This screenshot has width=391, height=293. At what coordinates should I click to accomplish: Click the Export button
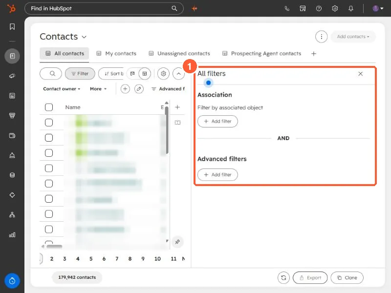pos(310,277)
